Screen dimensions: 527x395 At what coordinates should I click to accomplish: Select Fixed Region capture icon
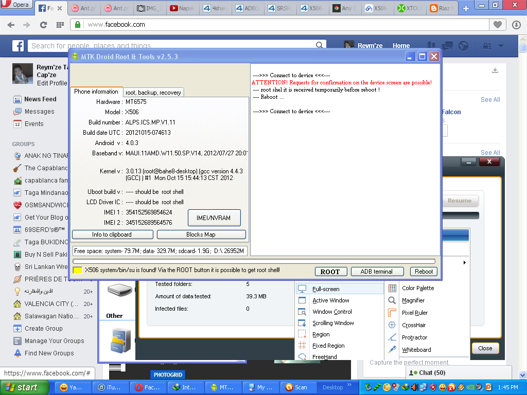[x=303, y=346]
